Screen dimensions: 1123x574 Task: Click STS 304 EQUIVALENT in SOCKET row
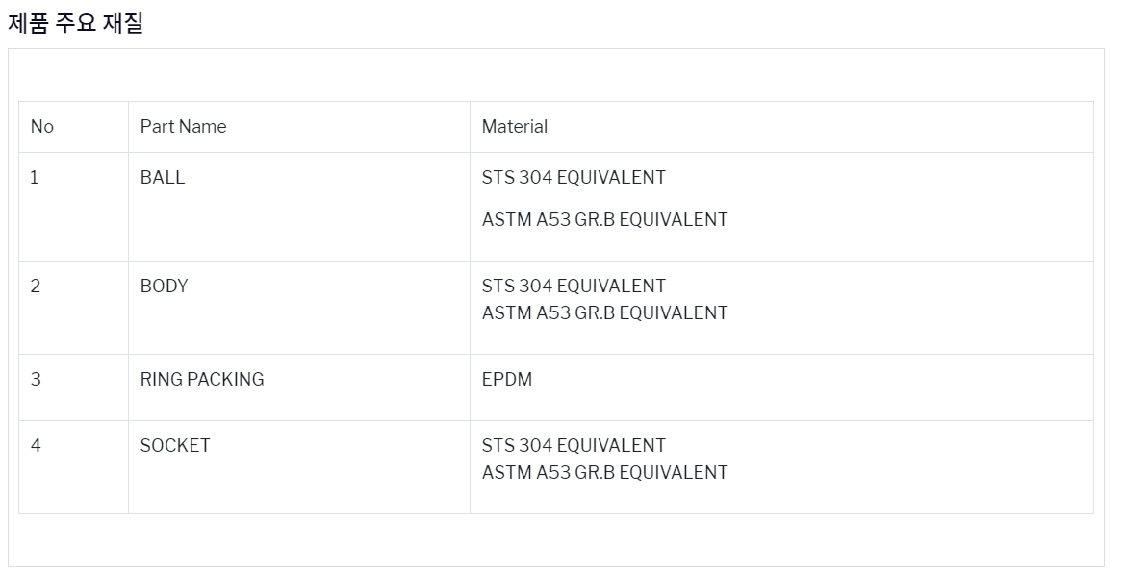[x=574, y=446]
